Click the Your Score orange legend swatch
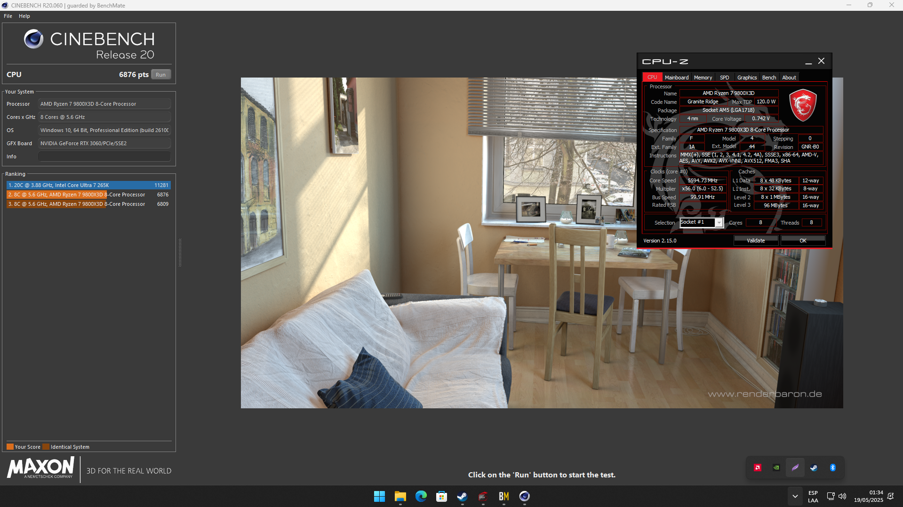The width and height of the screenshot is (903, 507). 10,447
